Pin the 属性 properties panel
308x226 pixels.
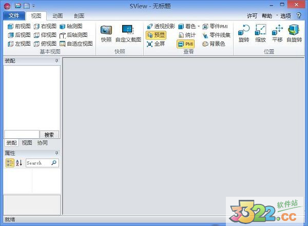point(57,153)
